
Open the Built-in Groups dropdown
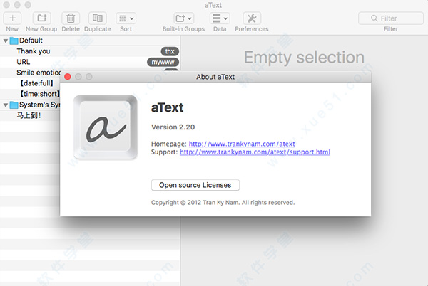point(184,18)
